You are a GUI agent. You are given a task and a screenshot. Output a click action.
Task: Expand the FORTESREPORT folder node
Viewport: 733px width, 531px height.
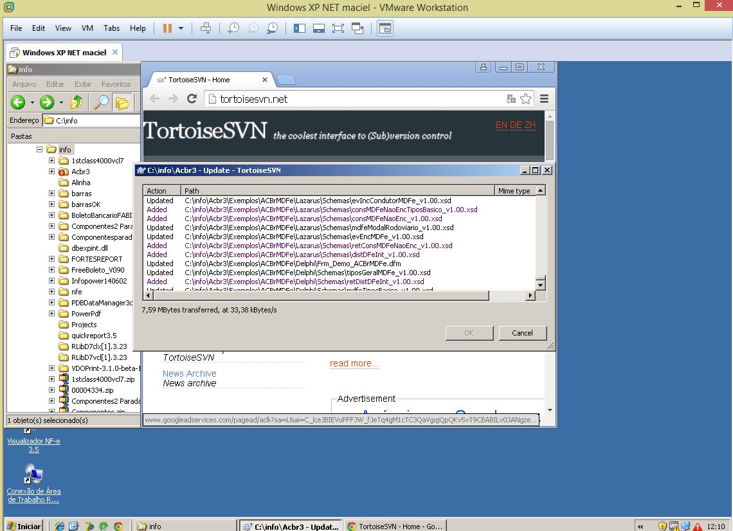point(51,258)
